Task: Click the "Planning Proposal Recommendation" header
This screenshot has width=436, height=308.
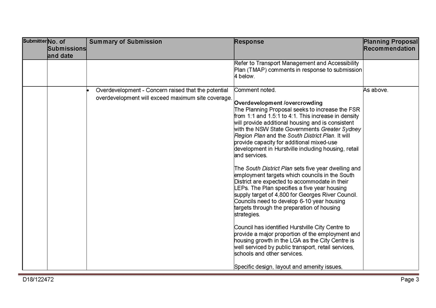Action: [391, 45]
